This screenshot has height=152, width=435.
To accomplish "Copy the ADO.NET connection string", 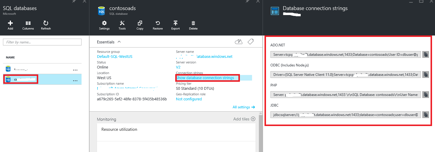I will [x=426, y=55].
